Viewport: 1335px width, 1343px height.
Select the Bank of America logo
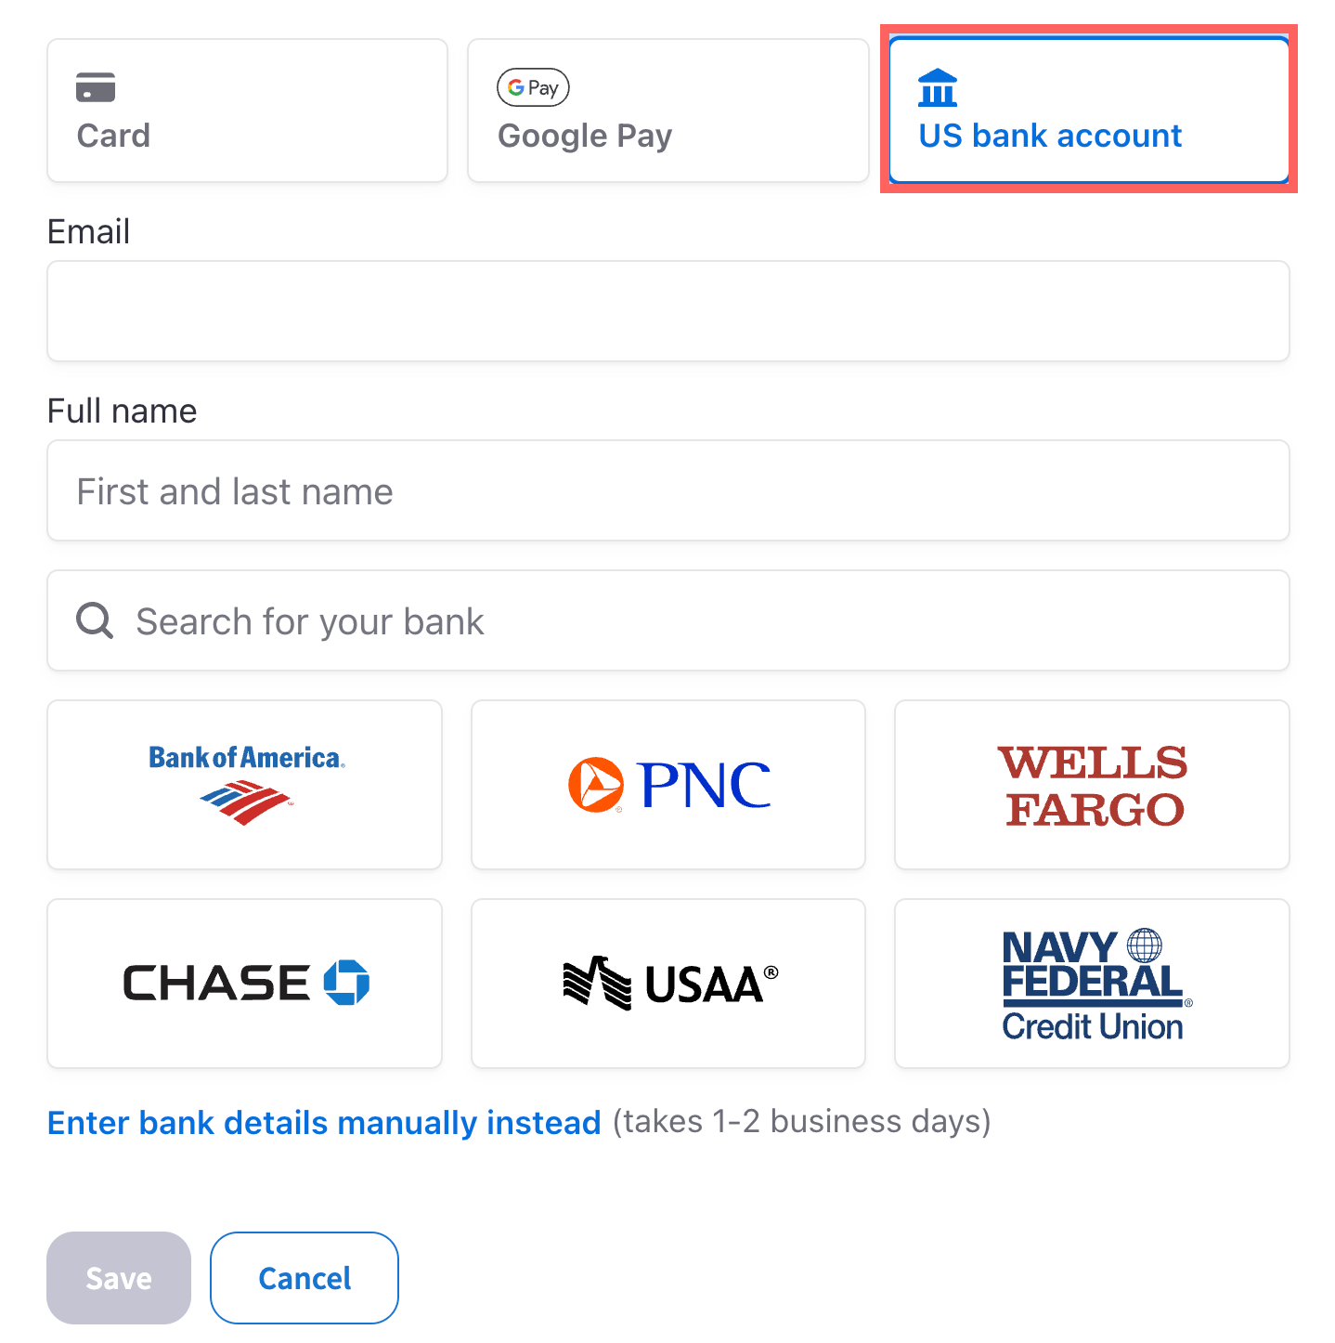point(245,785)
